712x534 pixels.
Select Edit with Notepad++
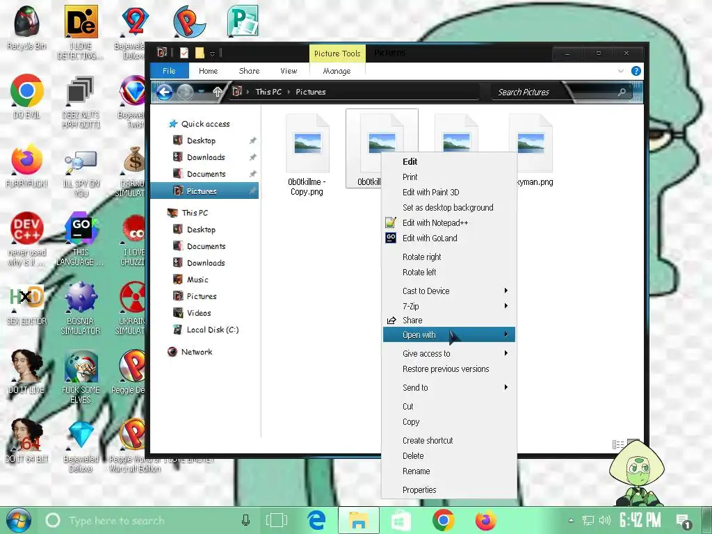click(449, 222)
